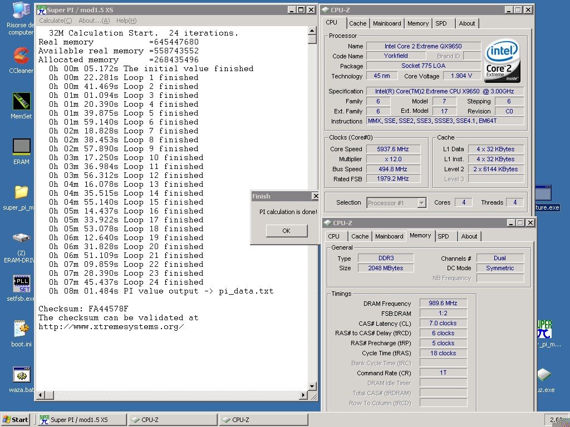Open the Help menu in Super PI
Screen dimensions: 570x427
coord(126,21)
